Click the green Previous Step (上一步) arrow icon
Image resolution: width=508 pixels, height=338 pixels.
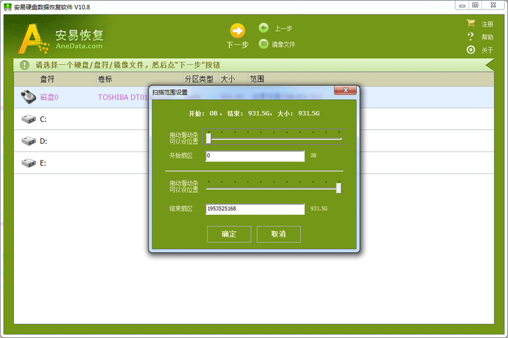coord(264,28)
